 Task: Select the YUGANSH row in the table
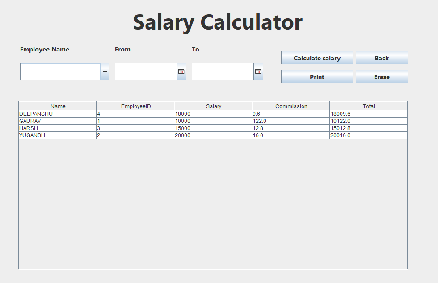pos(58,135)
